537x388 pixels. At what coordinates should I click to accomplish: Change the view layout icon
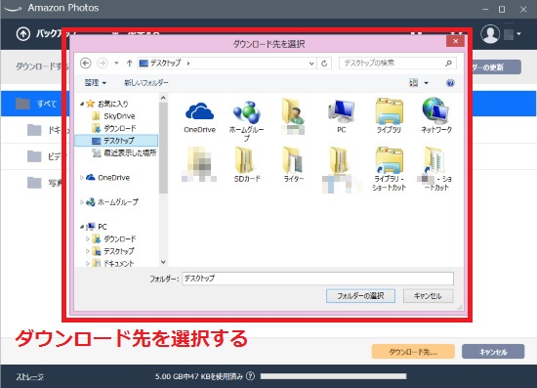pyautogui.click(x=413, y=83)
